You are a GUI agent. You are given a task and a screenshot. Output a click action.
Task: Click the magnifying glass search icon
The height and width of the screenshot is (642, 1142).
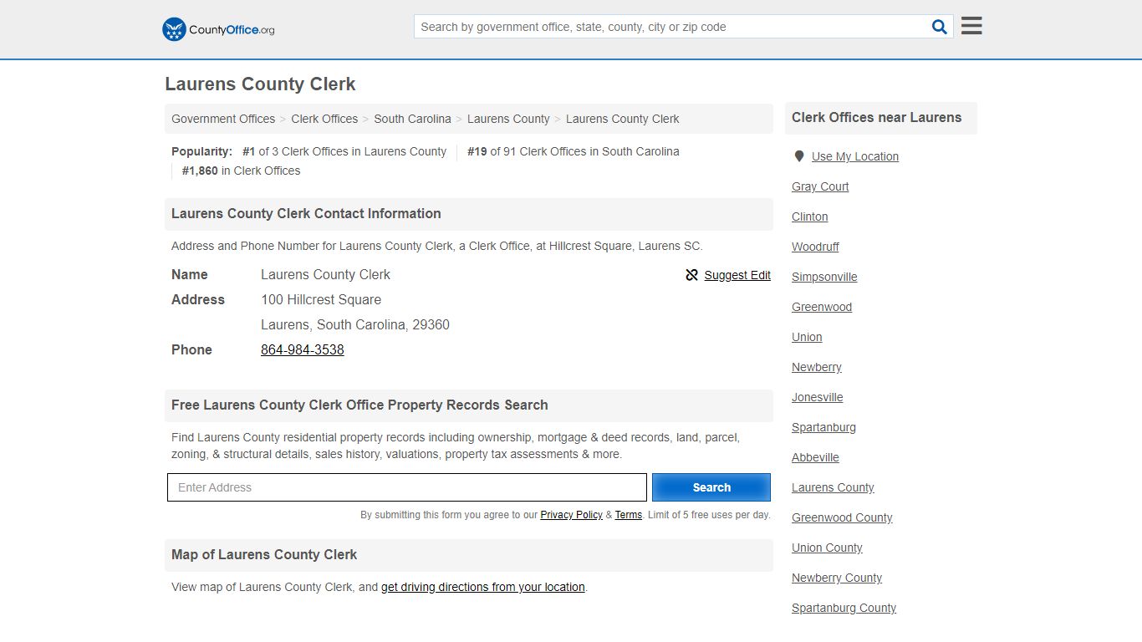pyautogui.click(x=940, y=27)
